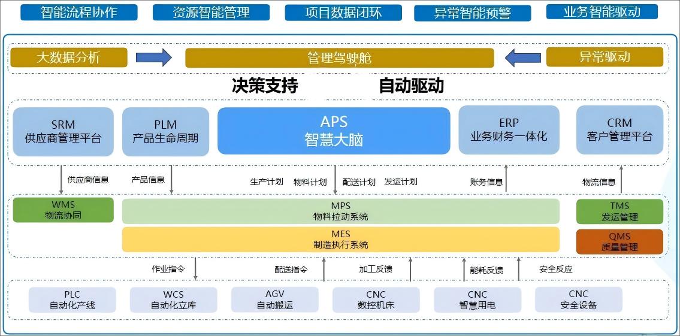Click the 异常驱动 gold block
The width and height of the screenshot is (680, 336).
pos(605,57)
